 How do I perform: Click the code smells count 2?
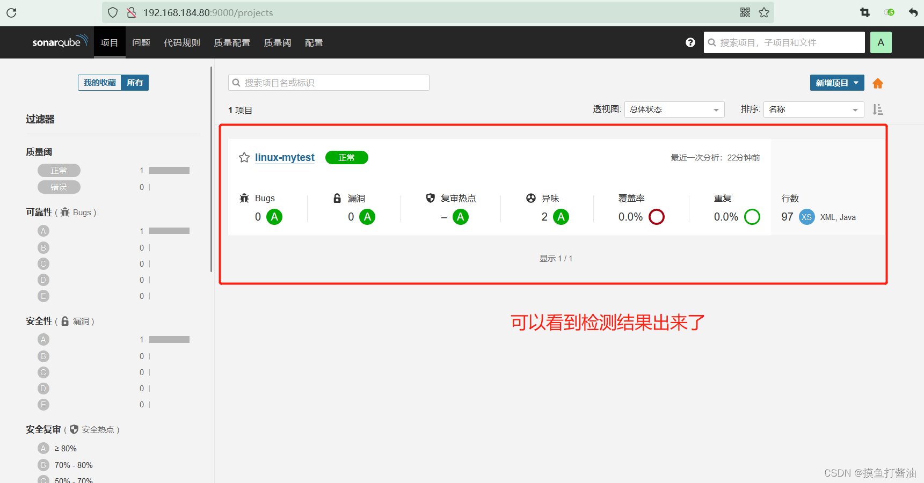click(544, 217)
